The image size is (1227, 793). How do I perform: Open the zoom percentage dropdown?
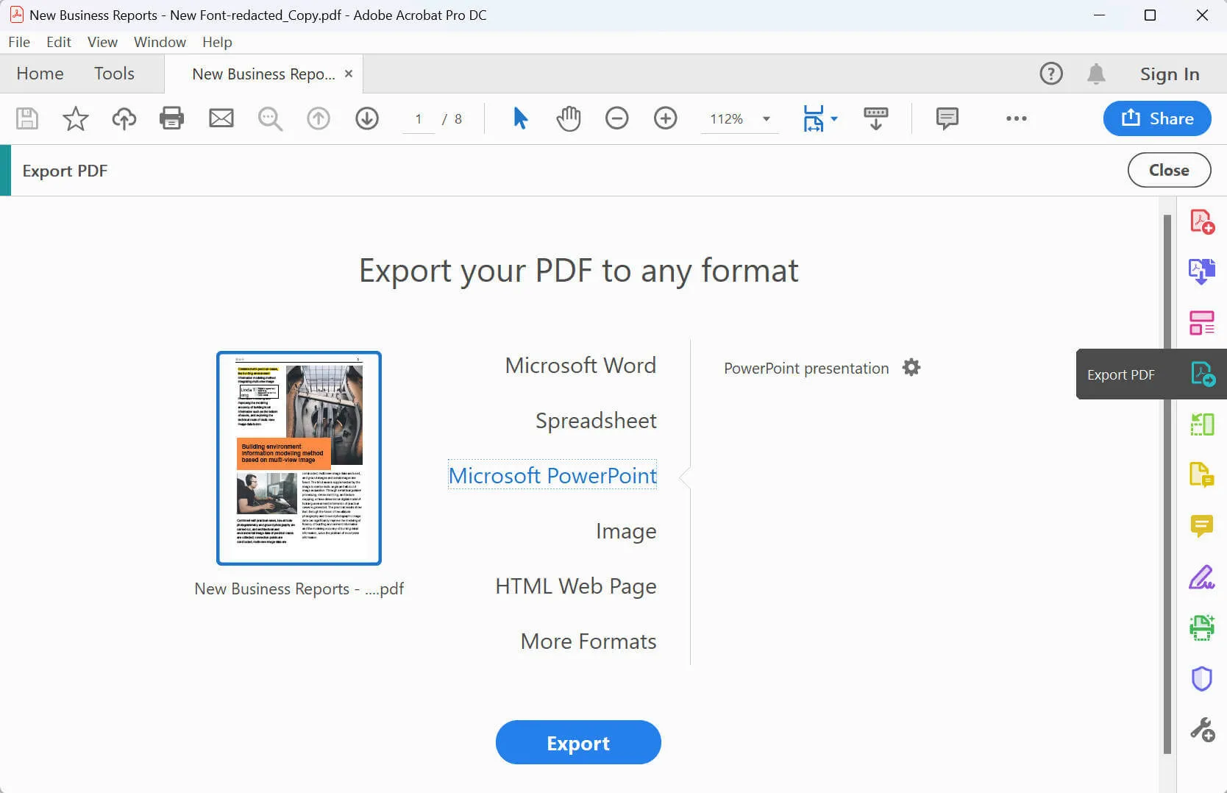tap(765, 118)
